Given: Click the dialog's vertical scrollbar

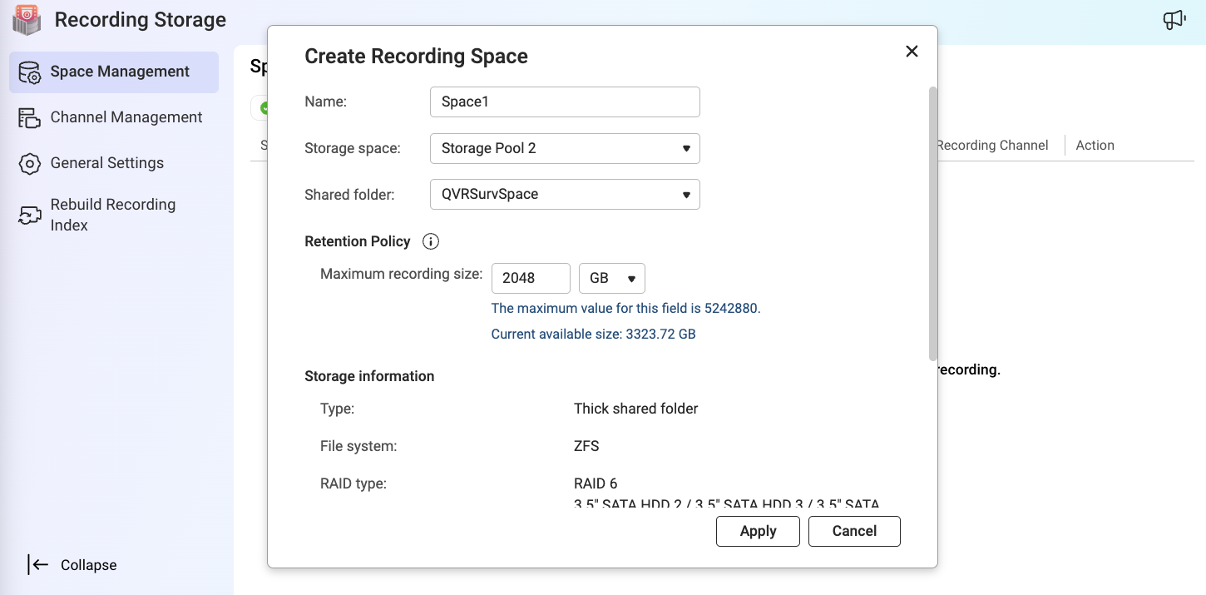Looking at the screenshot, I should [932, 222].
